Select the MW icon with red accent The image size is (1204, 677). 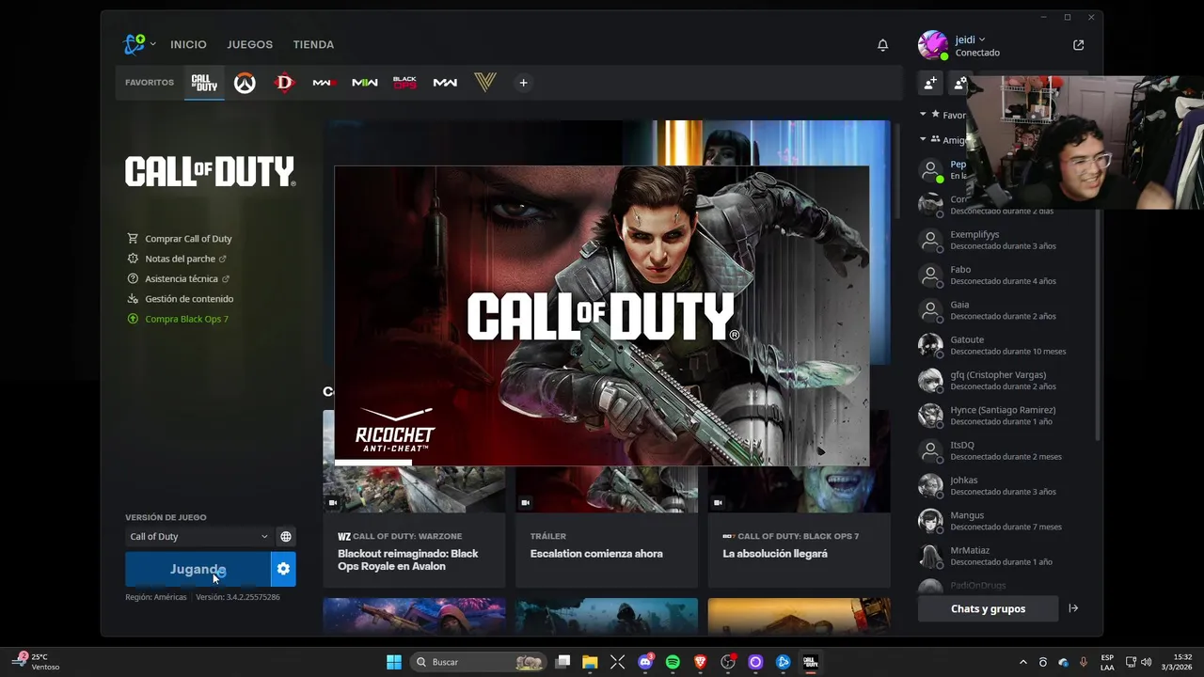pyautogui.click(x=325, y=83)
